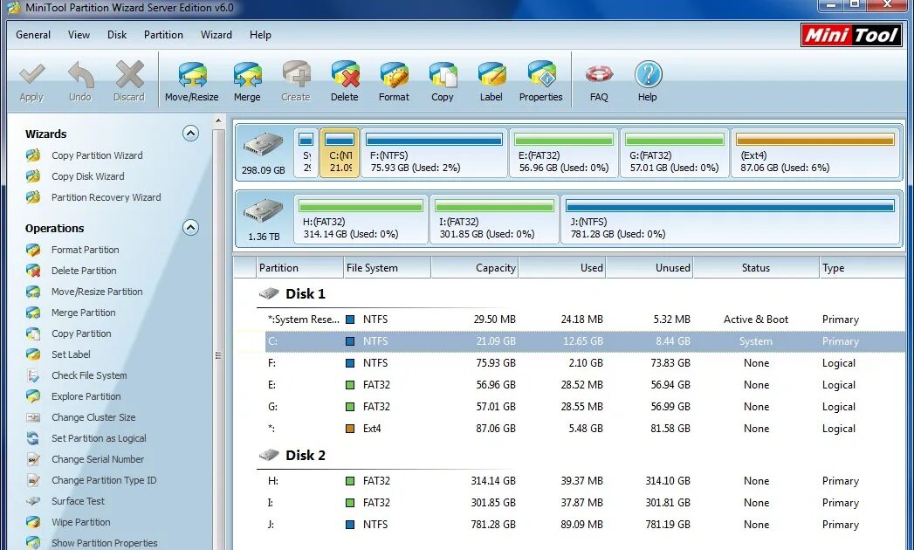Image resolution: width=914 pixels, height=550 pixels.
Task: Choose Change Partition Type ID
Action: tap(104, 480)
